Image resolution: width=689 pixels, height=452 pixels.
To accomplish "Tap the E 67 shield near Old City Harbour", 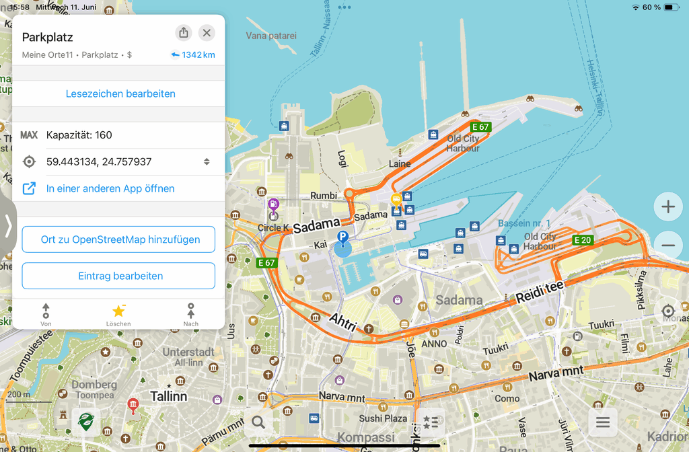I will coord(480,127).
